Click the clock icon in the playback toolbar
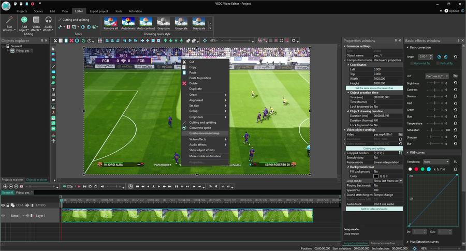The width and height of the screenshot is (466, 251). click(x=130, y=186)
